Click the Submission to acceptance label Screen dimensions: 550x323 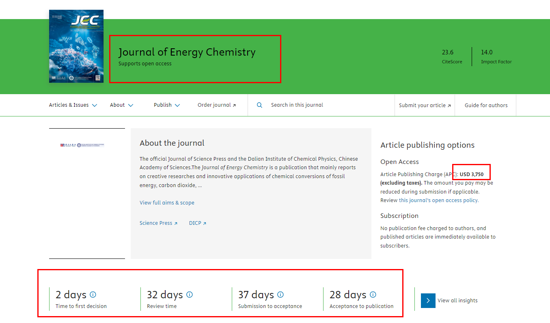[270, 306]
